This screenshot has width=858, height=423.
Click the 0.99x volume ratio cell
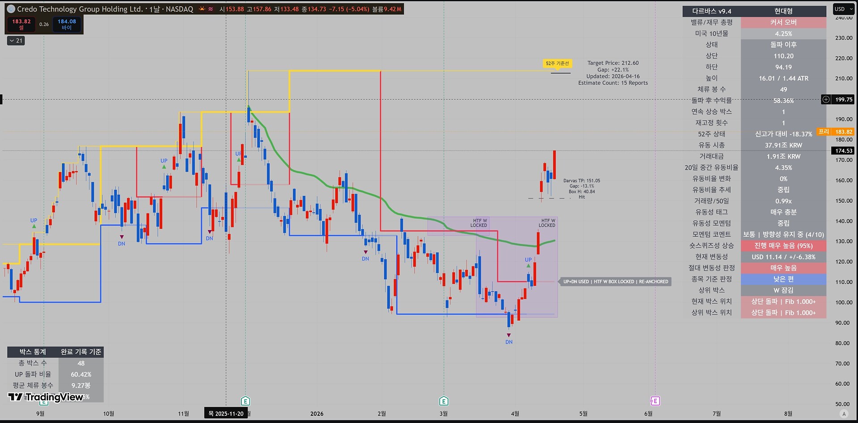783,201
